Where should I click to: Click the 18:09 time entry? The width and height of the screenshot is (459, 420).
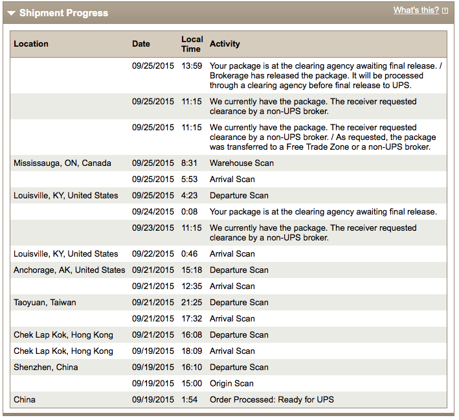[192, 351]
